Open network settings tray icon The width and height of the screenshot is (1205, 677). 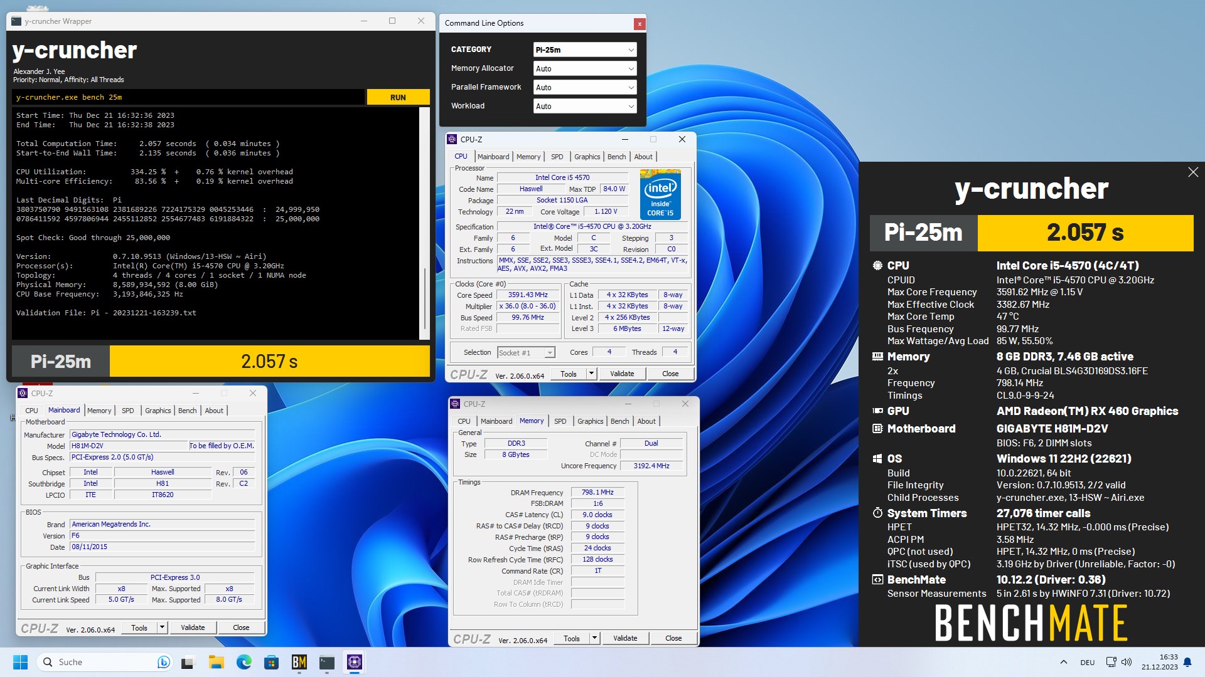pyautogui.click(x=1111, y=662)
